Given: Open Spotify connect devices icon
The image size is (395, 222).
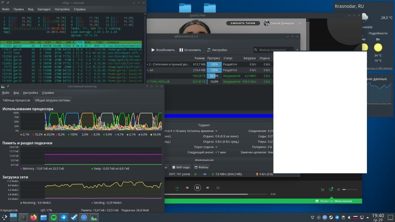Looking at the screenshot, I should (331, 189).
